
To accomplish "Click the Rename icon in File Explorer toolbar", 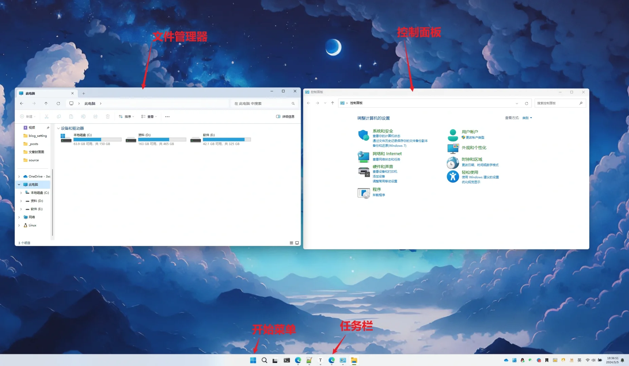I will click(84, 117).
